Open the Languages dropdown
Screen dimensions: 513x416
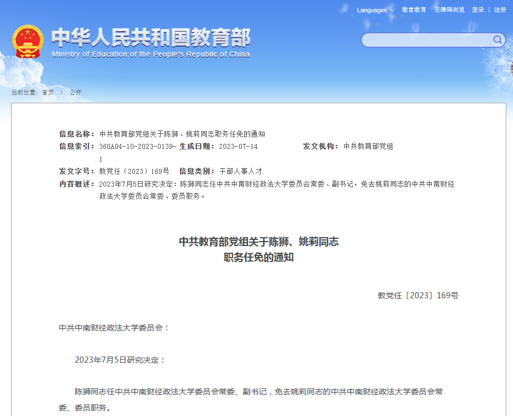click(x=371, y=10)
